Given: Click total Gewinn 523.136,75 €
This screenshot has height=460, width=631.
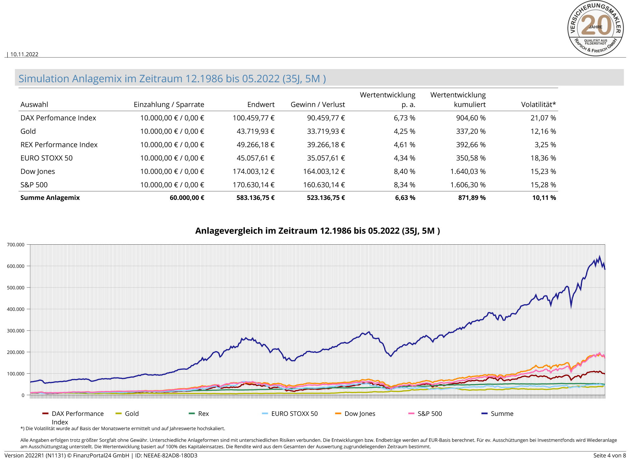Looking at the screenshot, I should (x=326, y=198).
